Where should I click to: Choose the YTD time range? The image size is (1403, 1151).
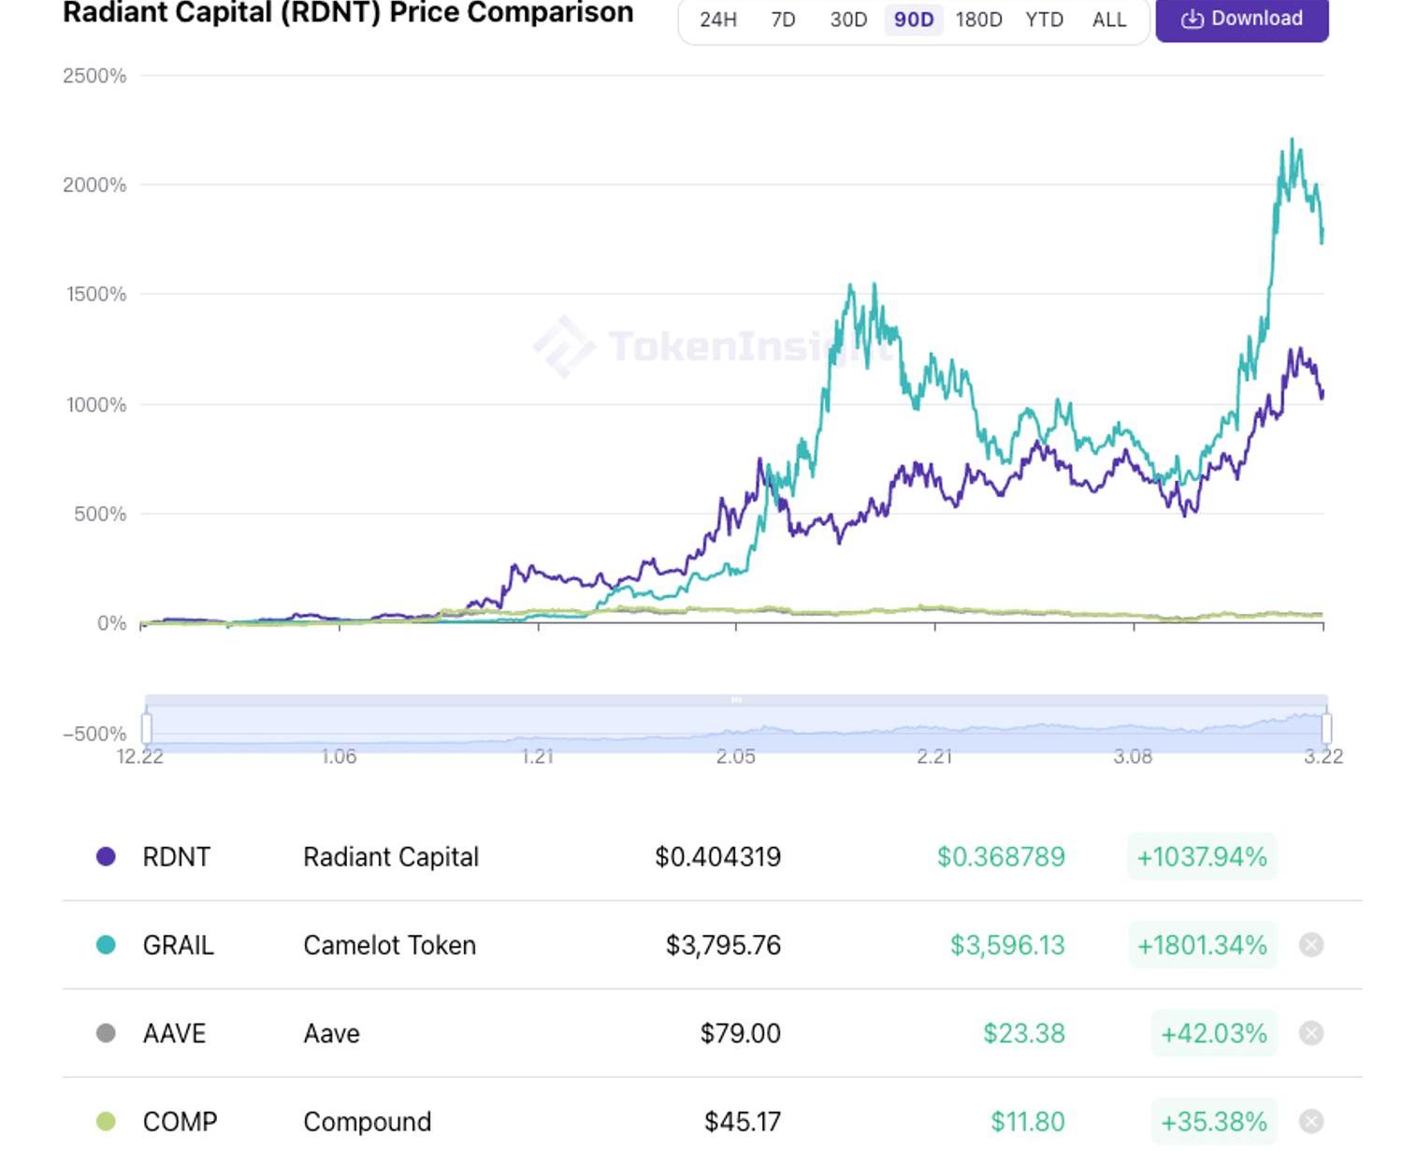[x=1044, y=20]
